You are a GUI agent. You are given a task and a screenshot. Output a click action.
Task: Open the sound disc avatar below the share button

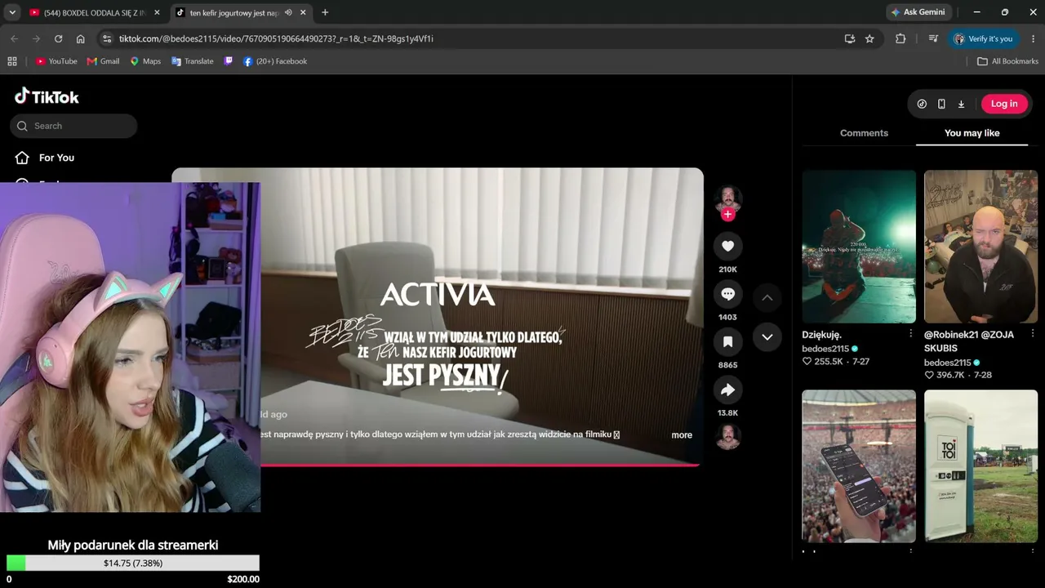coord(727,437)
